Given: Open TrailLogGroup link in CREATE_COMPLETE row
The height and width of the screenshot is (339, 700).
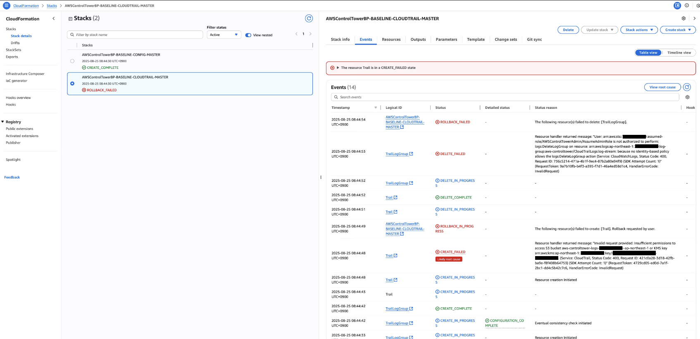Looking at the screenshot, I should tap(399, 308).
